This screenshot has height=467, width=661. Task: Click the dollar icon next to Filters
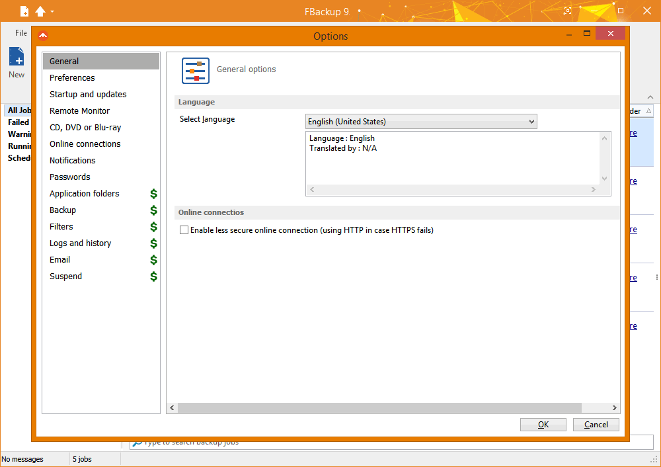(153, 226)
